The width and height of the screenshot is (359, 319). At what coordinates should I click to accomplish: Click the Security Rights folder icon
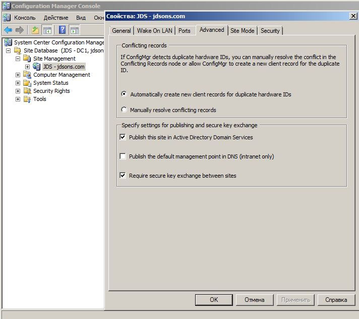click(27, 91)
